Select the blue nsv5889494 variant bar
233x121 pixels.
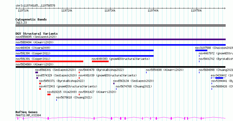pos(120,45)
